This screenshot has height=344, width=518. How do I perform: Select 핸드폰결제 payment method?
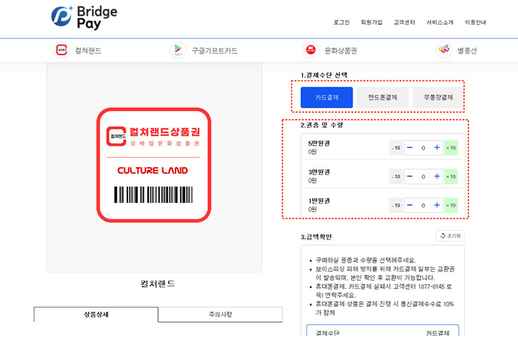tap(382, 97)
